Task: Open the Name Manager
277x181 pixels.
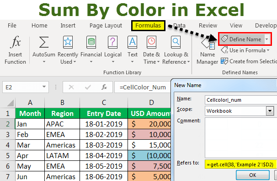Action: tap(208, 50)
